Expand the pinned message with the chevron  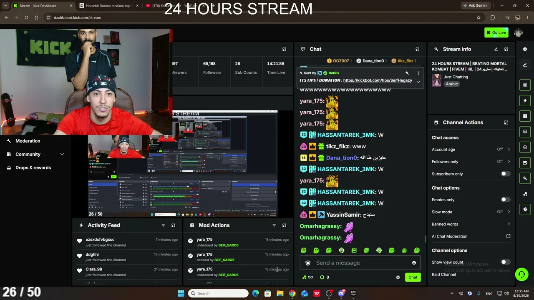[x=418, y=82]
